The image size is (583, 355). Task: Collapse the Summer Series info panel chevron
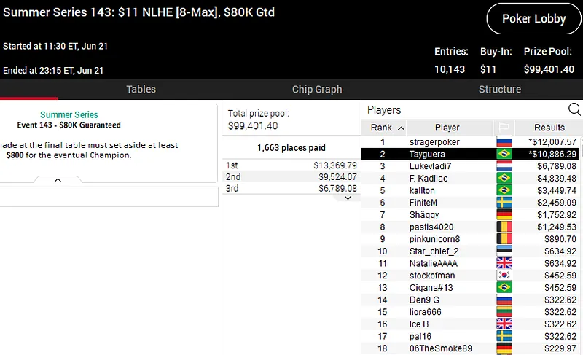click(x=58, y=180)
